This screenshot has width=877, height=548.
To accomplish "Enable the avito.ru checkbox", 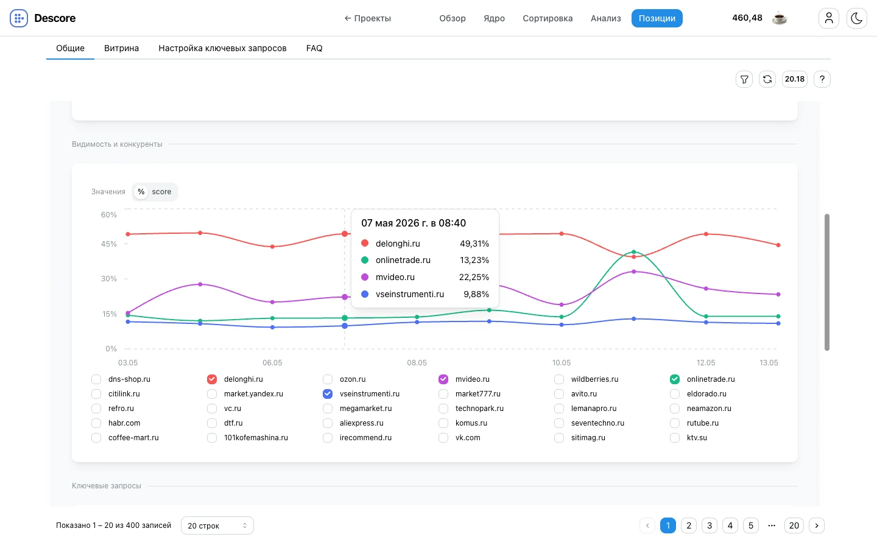I will click(x=559, y=394).
